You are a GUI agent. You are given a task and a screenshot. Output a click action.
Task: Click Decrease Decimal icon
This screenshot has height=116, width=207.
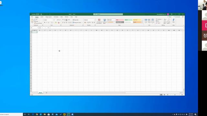[94, 23]
